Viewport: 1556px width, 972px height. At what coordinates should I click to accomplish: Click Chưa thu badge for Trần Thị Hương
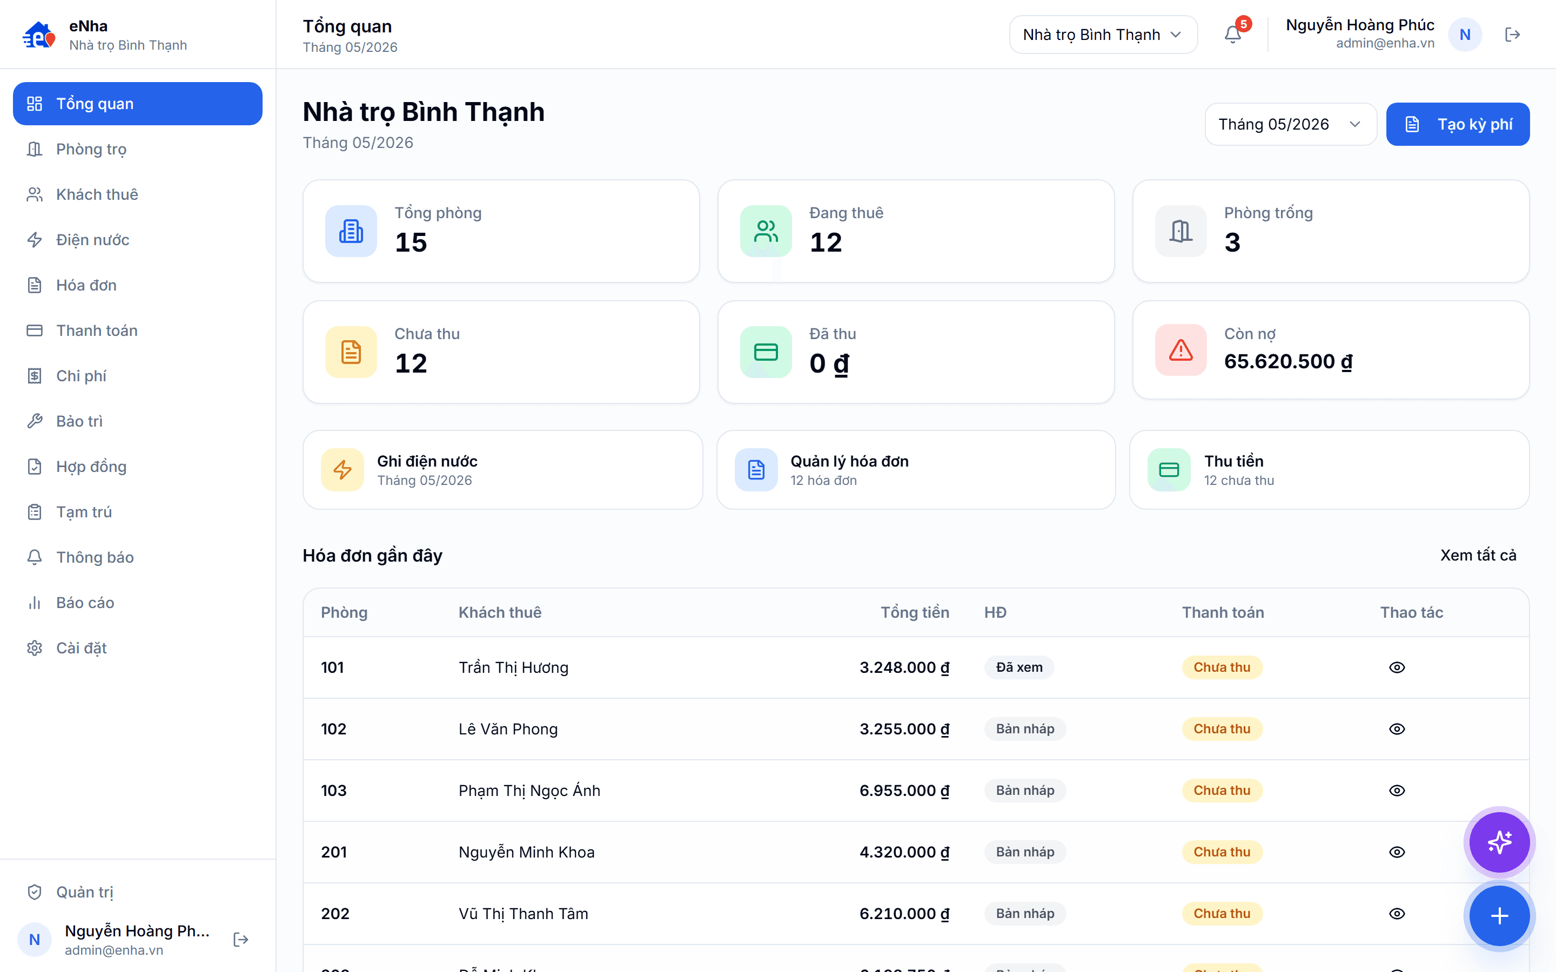1222,667
